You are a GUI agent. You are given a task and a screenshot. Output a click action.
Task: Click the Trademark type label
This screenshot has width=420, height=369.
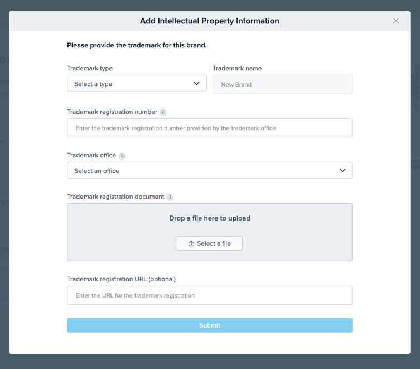(90, 68)
